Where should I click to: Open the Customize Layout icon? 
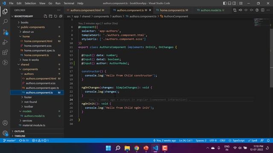click(241, 3)
